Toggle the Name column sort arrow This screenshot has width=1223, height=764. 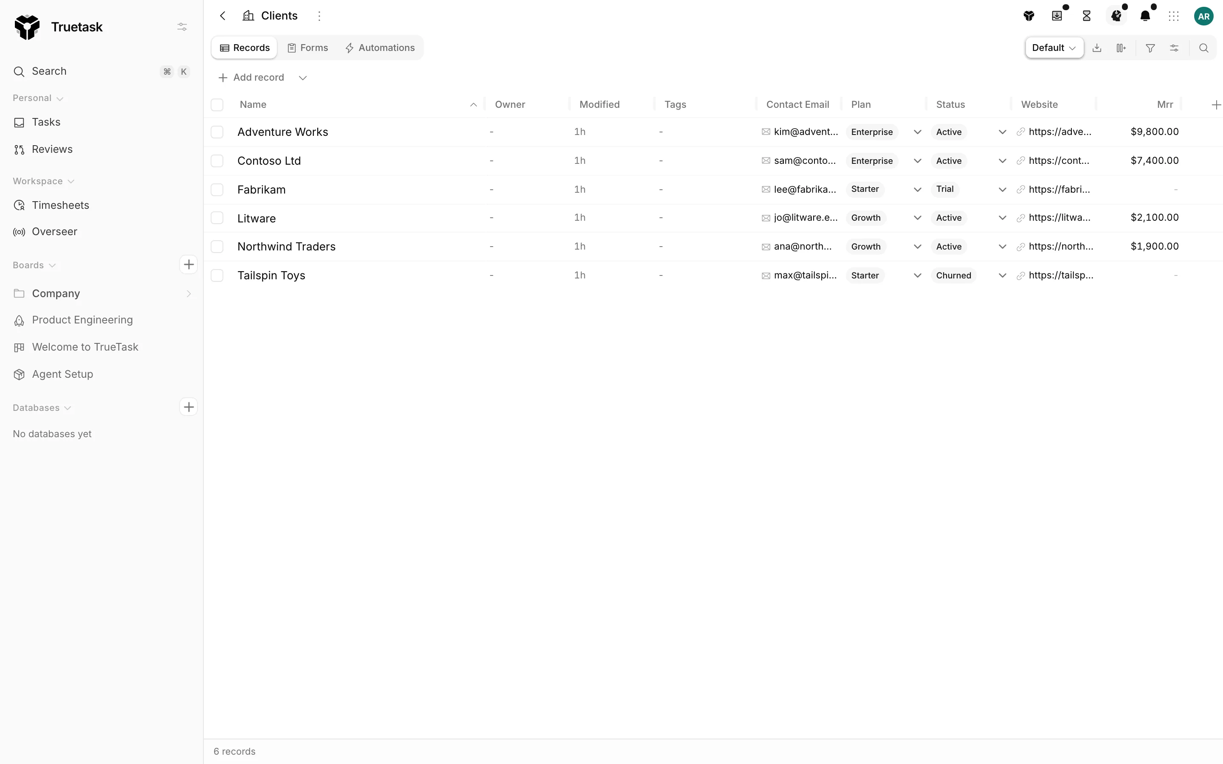tap(473, 104)
